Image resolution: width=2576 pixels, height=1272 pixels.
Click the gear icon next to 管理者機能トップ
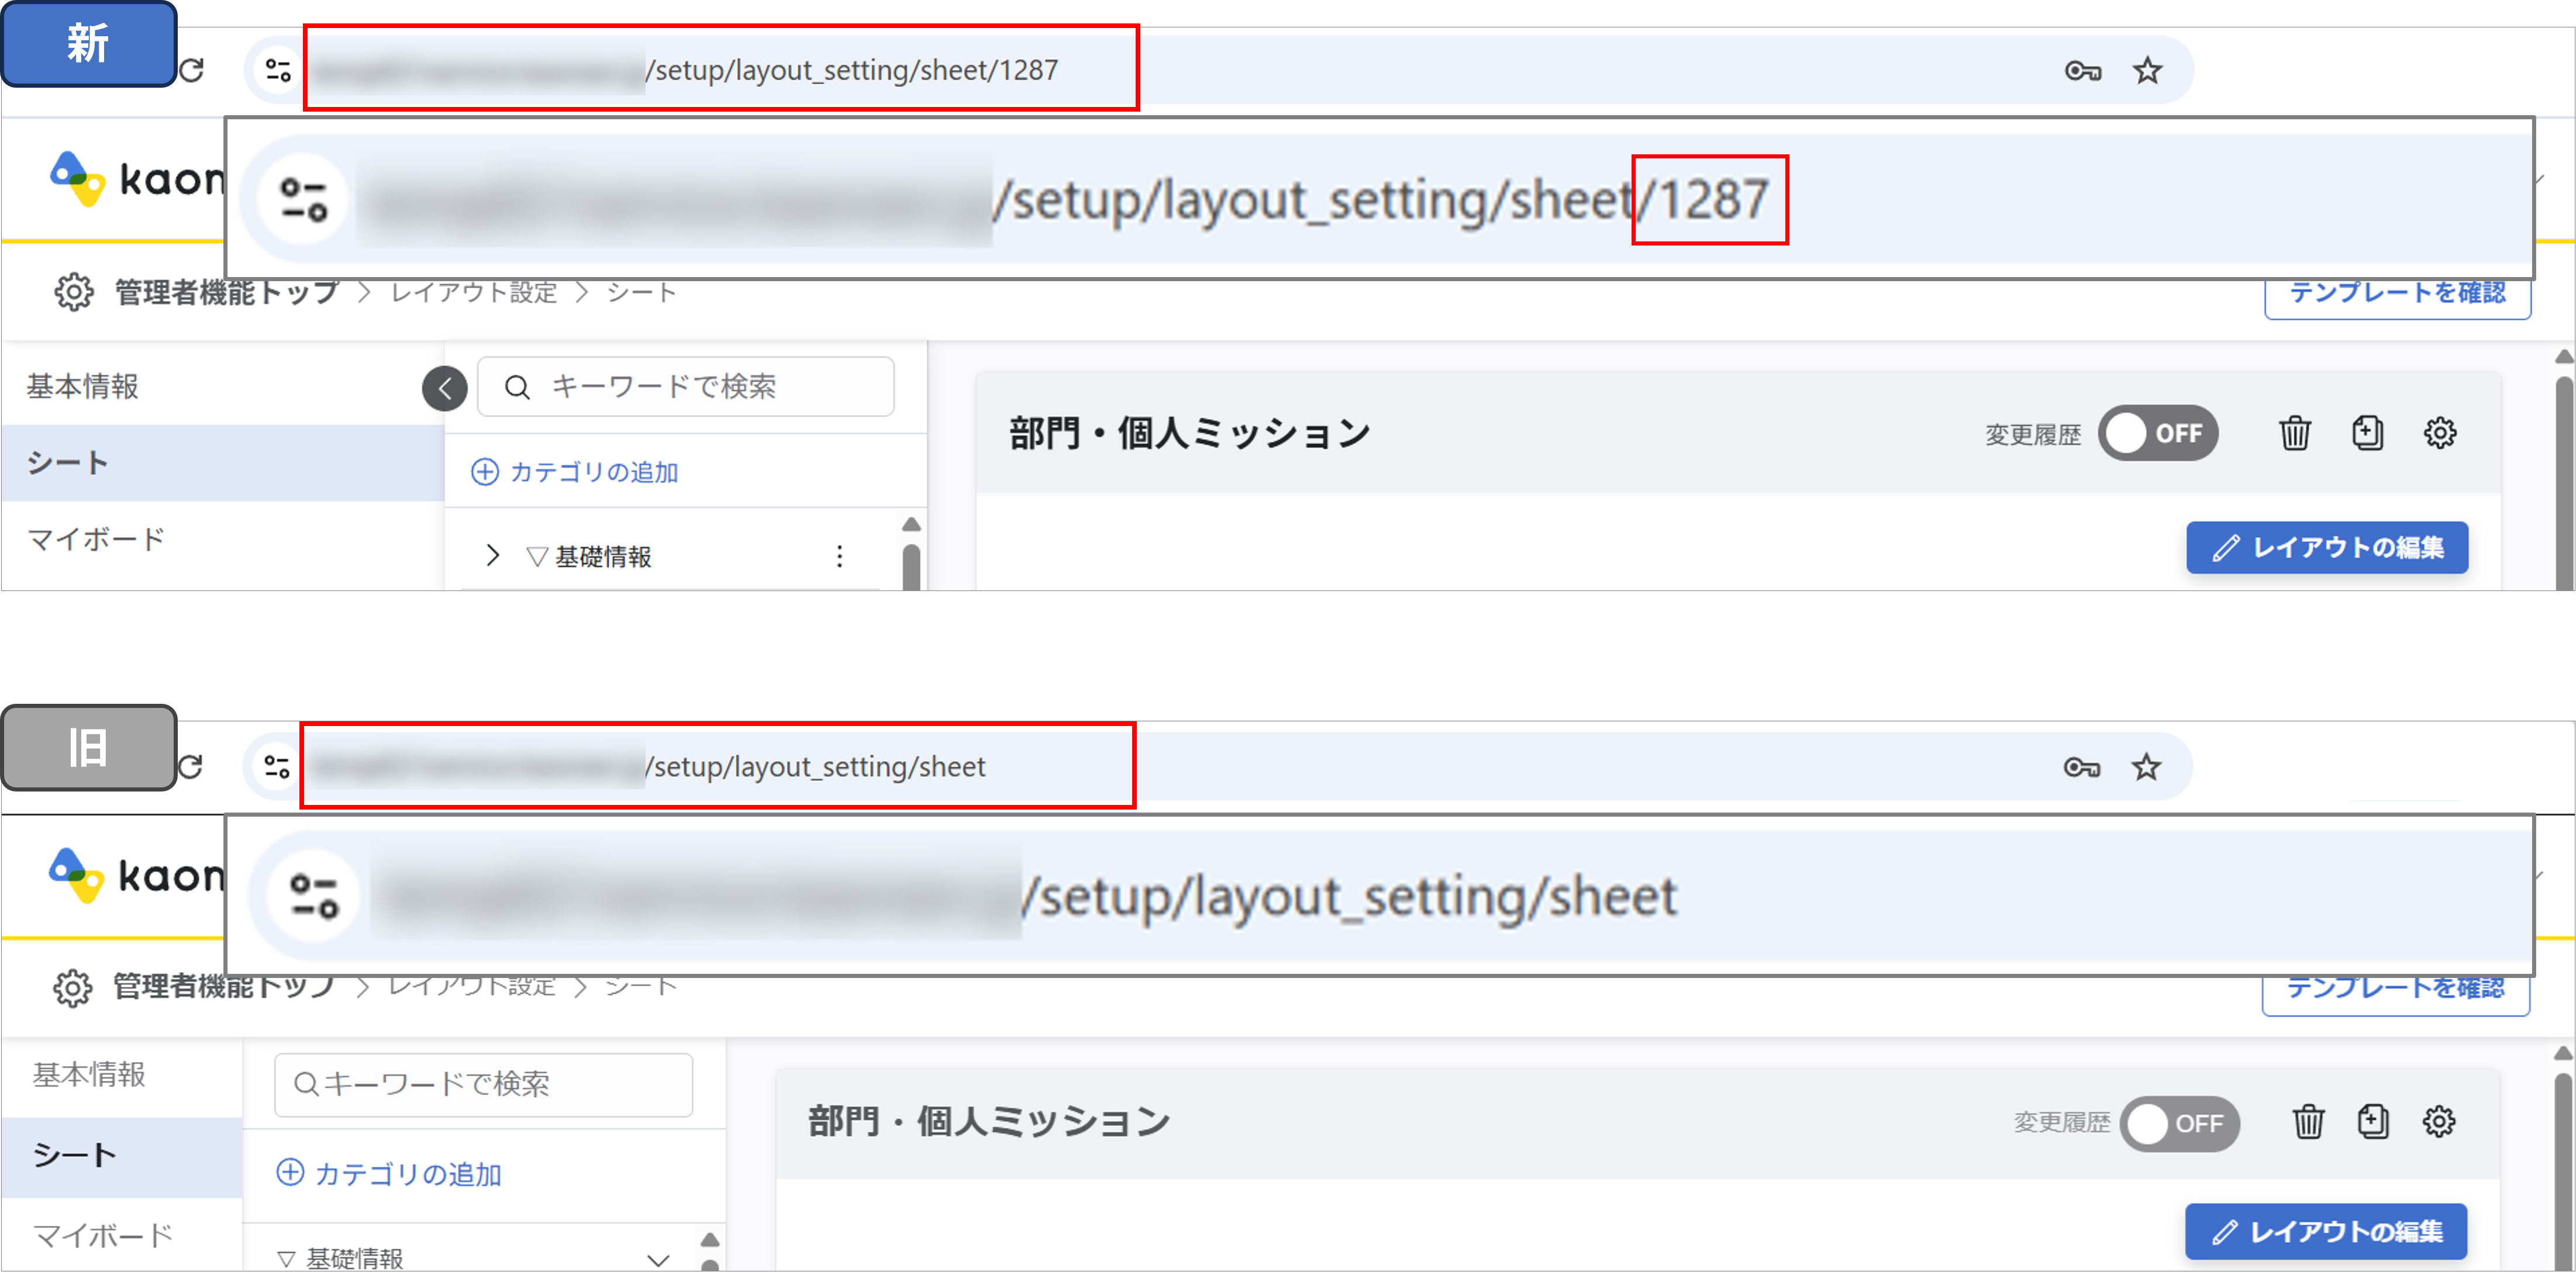[74, 292]
